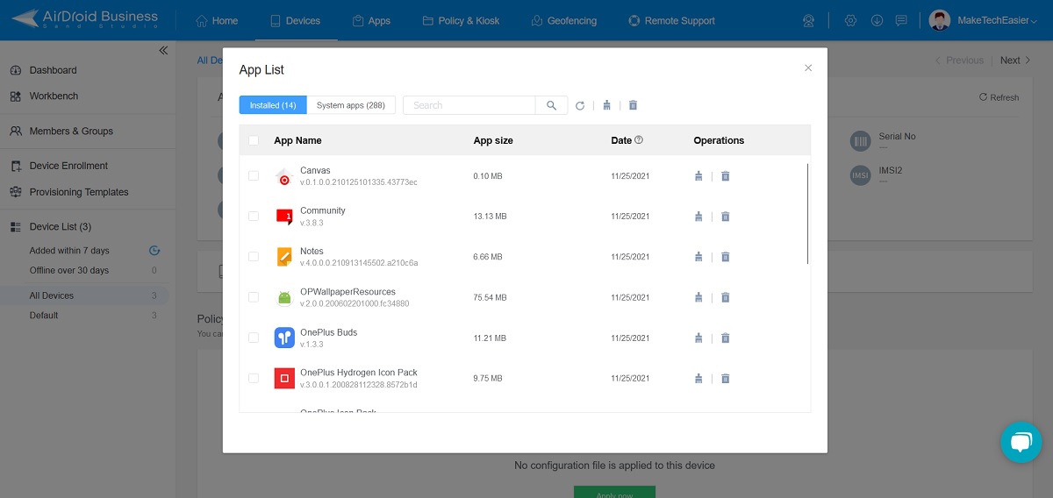Click the support headset icon in header
The image size is (1053, 498).
coord(809,20)
